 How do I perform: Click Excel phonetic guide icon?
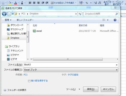(x=22, y=3)
